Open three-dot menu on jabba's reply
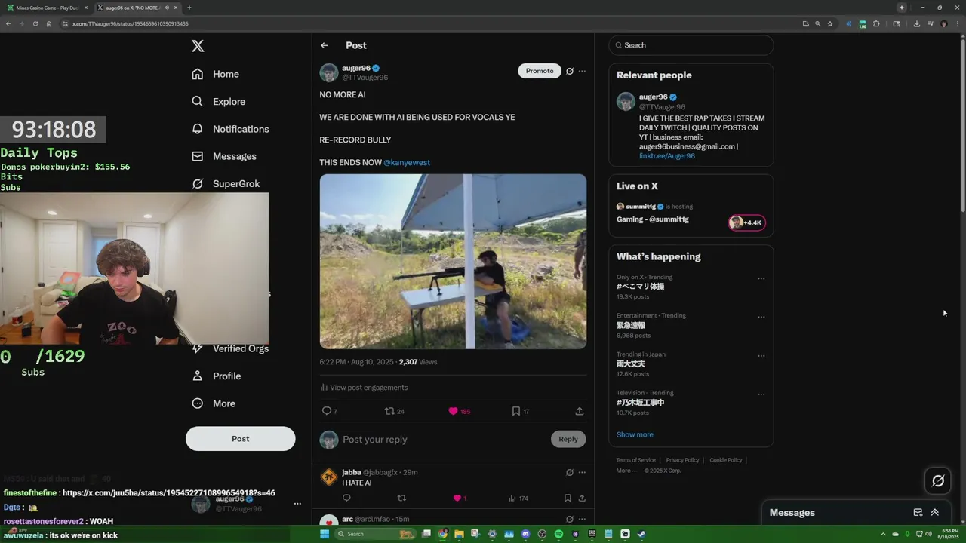This screenshot has width=966, height=543. tap(582, 472)
